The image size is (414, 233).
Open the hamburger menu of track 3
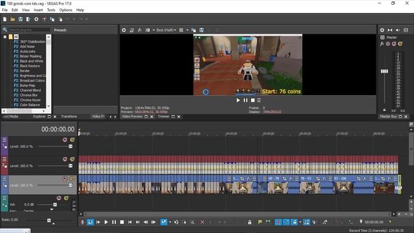(x=5, y=179)
